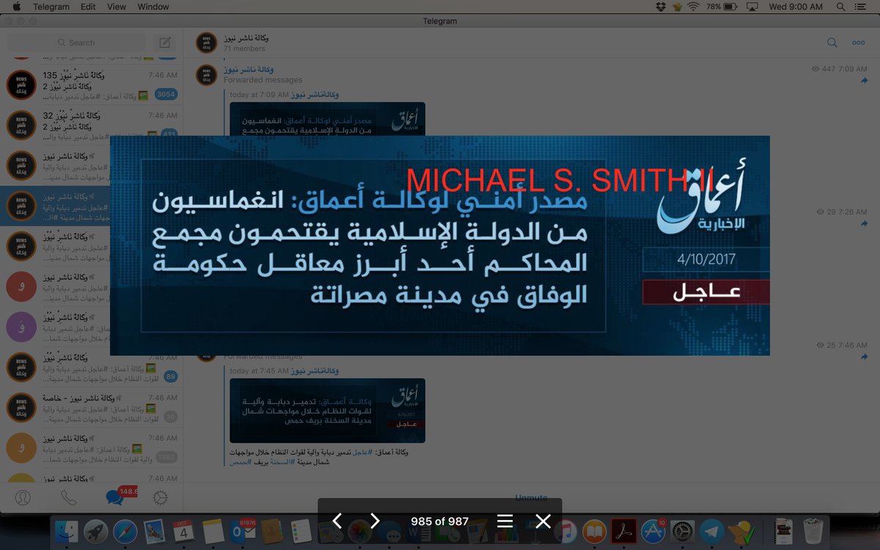Open the battery status showing 78%
Viewport: 880px width, 550px height.
click(x=723, y=7)
